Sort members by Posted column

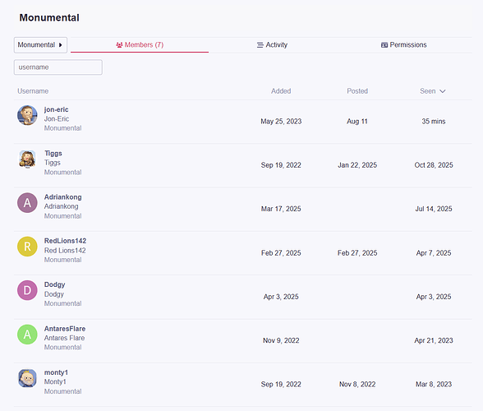pyautogui.click(x=357, y=91)
